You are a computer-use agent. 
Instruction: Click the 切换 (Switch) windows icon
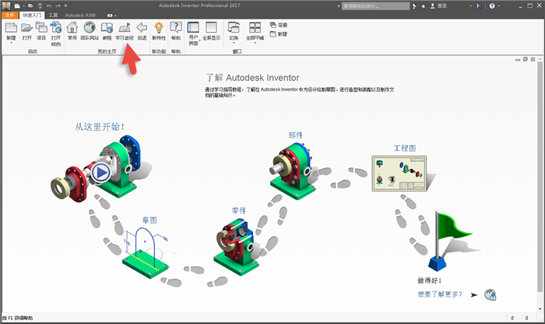234,28
